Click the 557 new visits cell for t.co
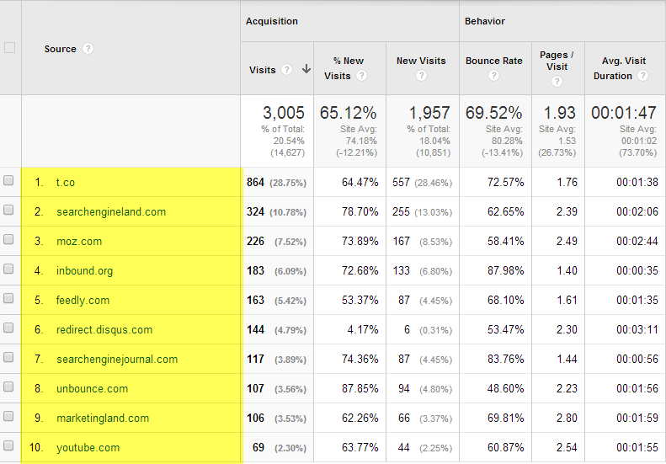 point(401,182)
